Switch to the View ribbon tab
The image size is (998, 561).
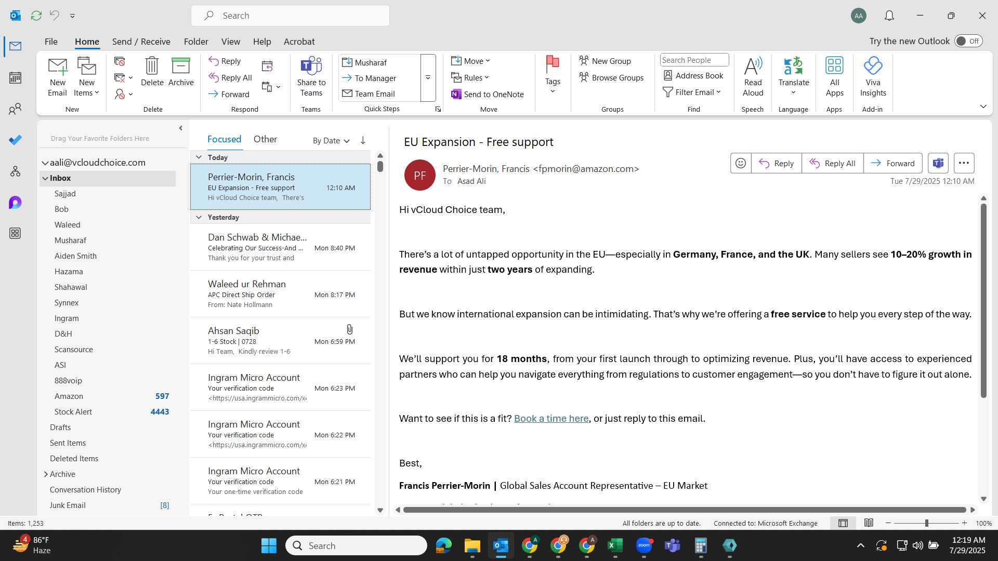click(x=230, y=42)
